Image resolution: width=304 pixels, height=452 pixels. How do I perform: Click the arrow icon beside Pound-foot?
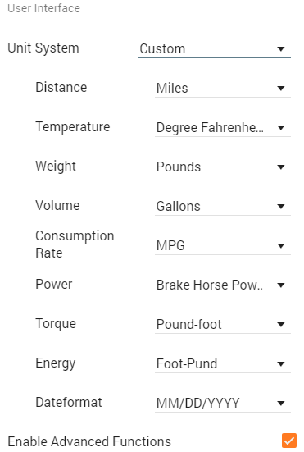pos(281,325)
